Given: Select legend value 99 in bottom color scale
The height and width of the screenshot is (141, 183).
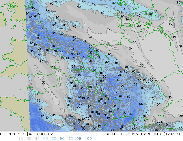Looking at the screenshot, I should click(x=79, y=139).
